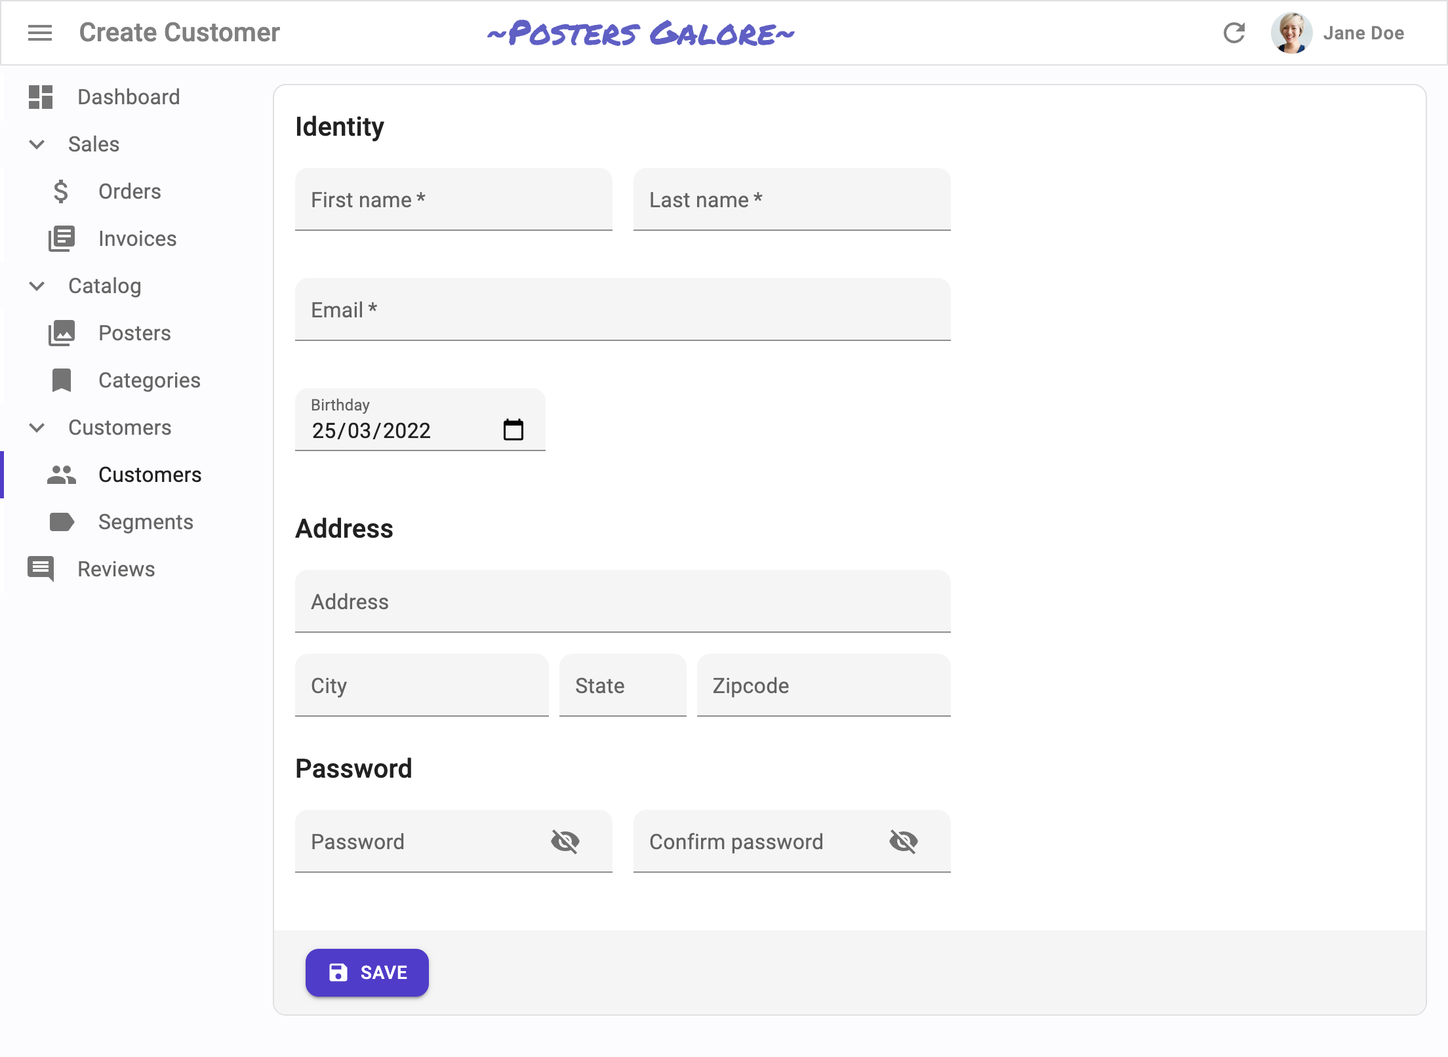1448x1057 pixels.
Task: Select the Segments tag icon
Action: pyautogui.click(x=61, y=521)
